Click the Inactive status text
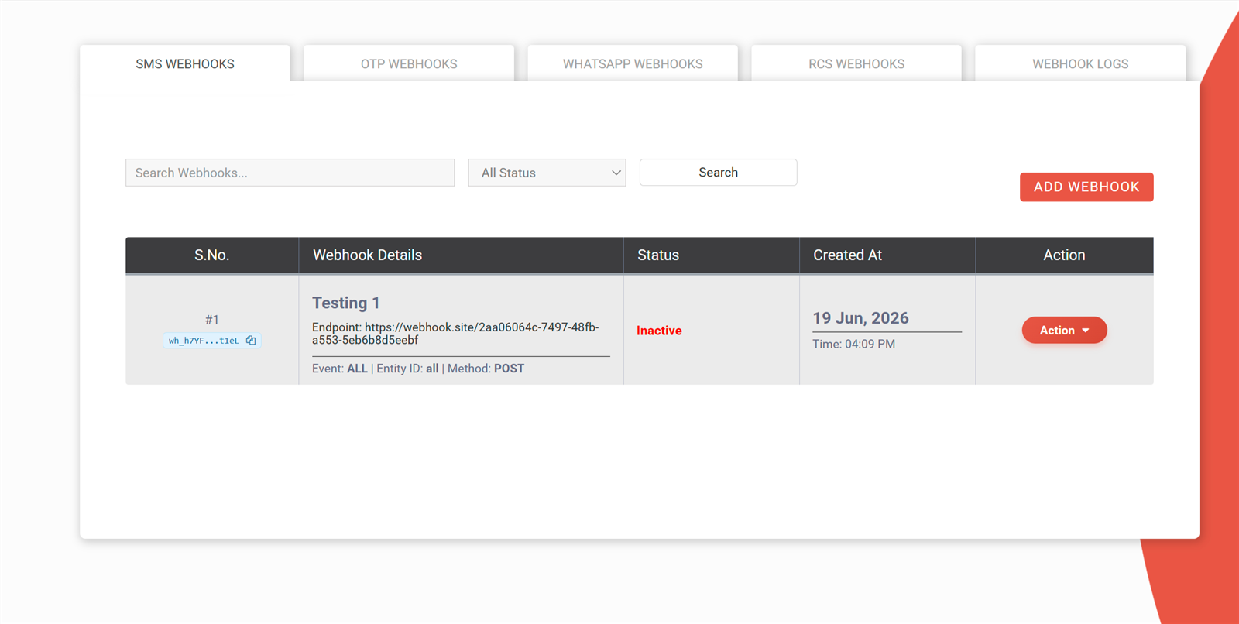Screen dimensions: 1239x624 [659, 331]
